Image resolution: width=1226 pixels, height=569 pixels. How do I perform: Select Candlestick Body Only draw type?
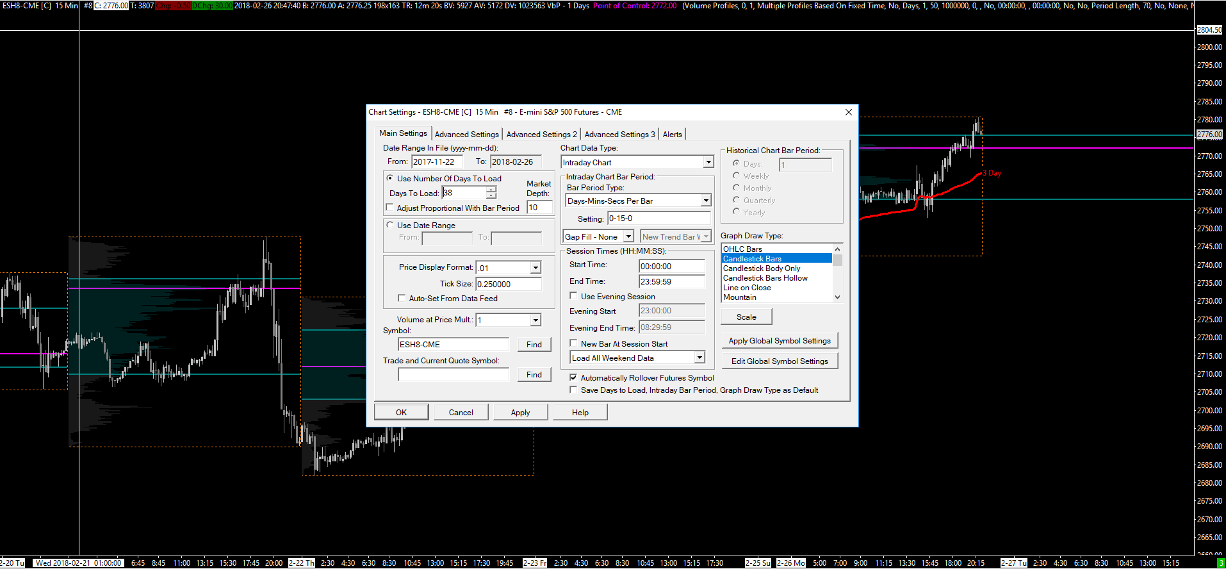click(777, 268)
